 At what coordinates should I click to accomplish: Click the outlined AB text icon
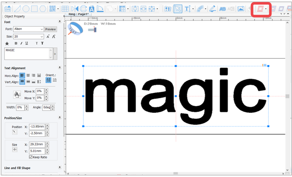[x=222, y=9]
